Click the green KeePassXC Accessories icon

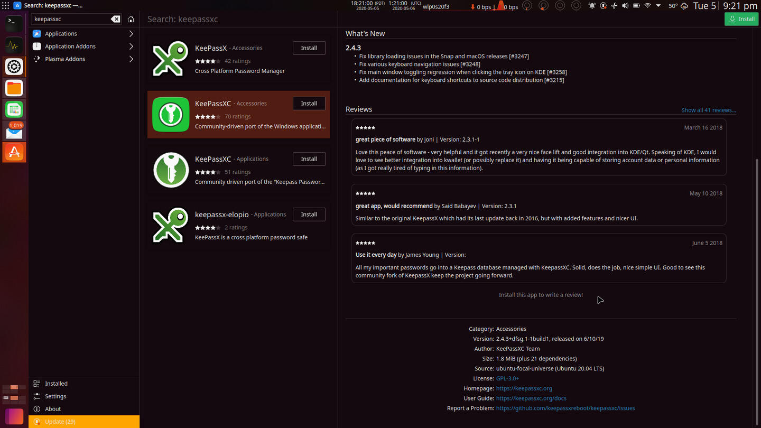click(x=171, y=115)
